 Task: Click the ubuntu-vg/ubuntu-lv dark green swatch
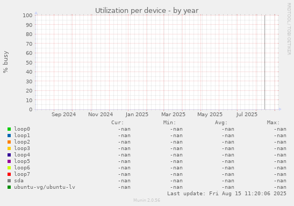[x=9, y=187]
